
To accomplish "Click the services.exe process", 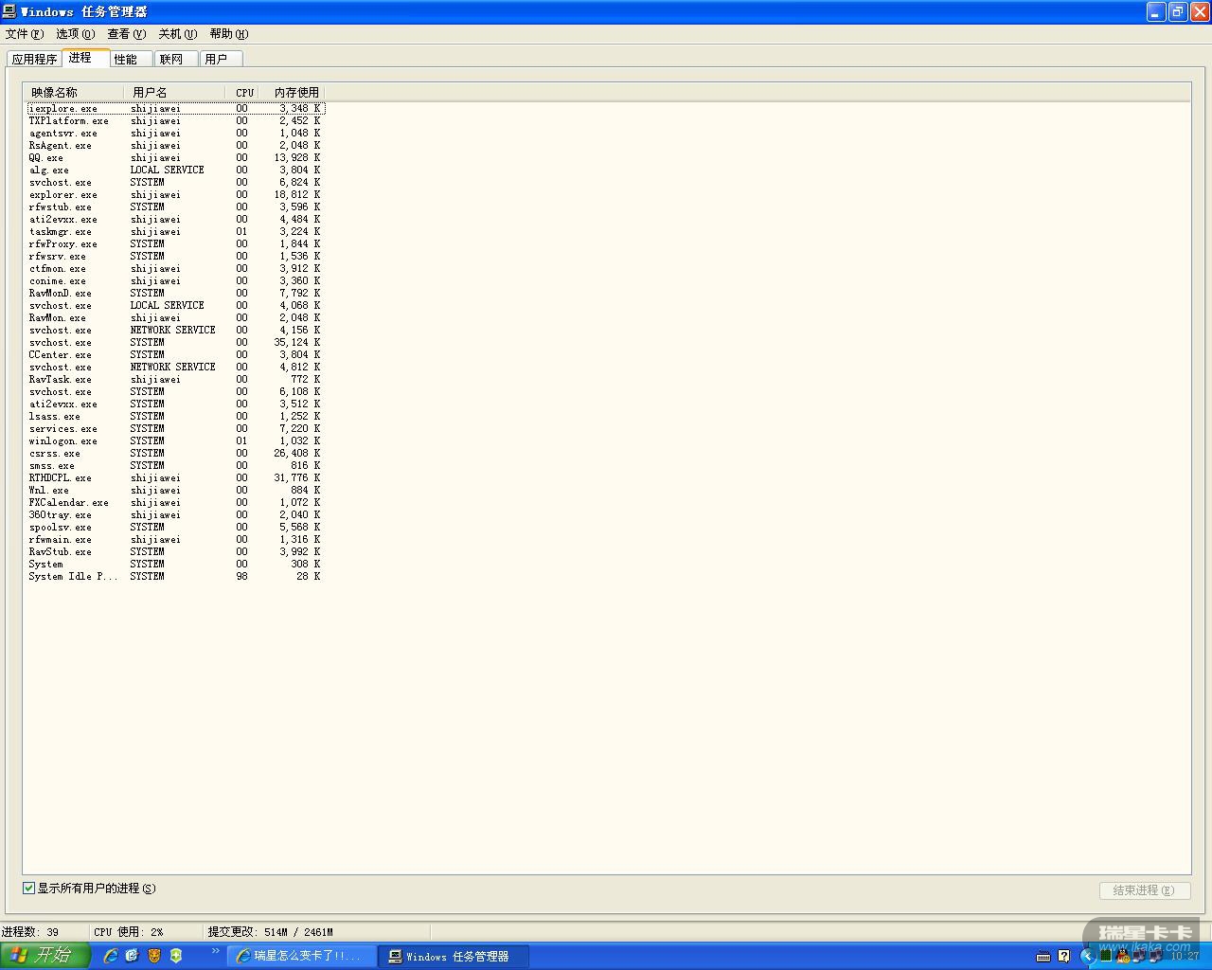I will click(176, 429).
